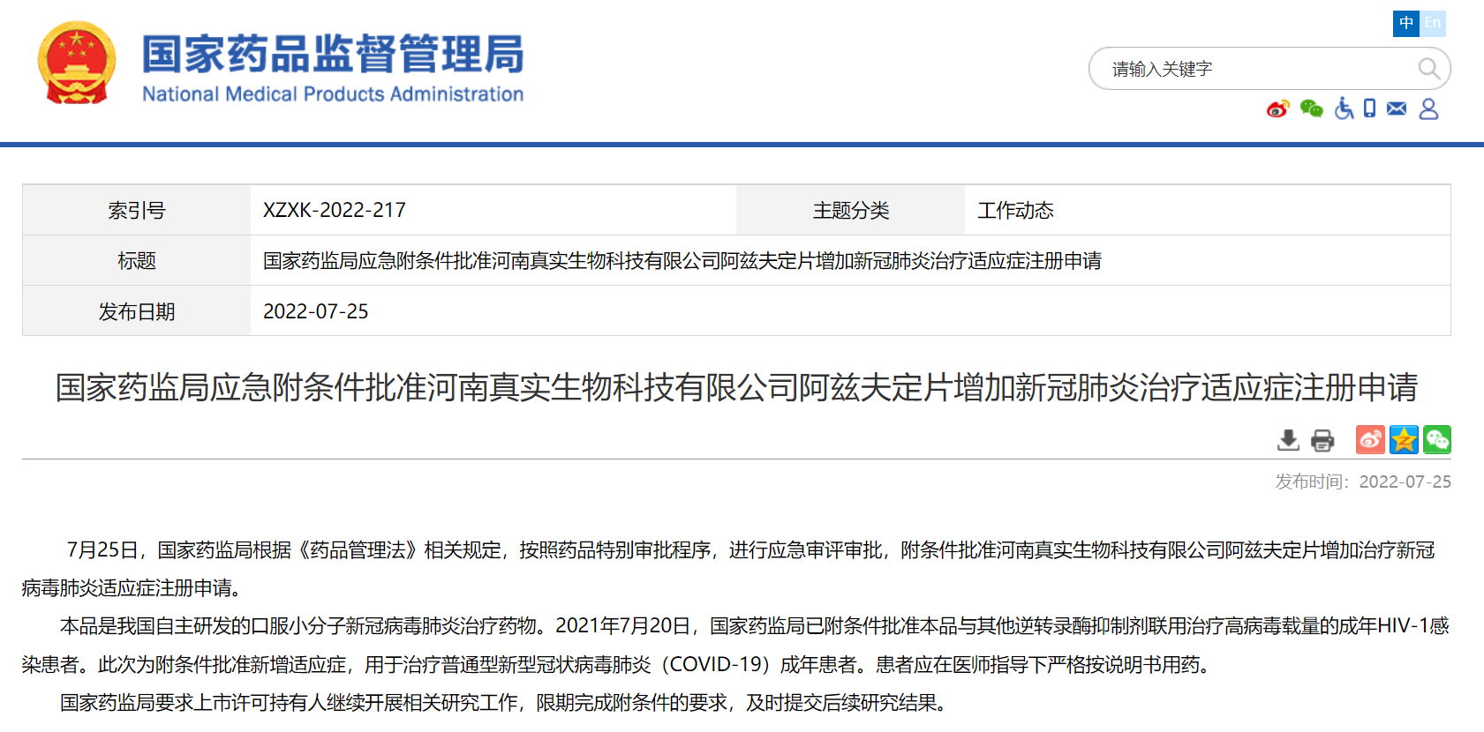Share article to WeChat green icon
The image size is (1484, 732).
pos(1437,439)
